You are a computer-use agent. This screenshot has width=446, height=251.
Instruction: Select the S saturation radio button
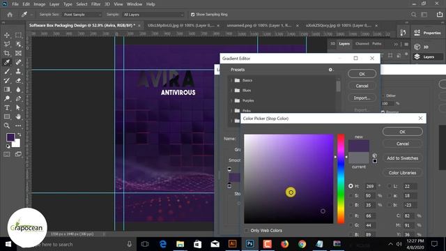point(351,195)
